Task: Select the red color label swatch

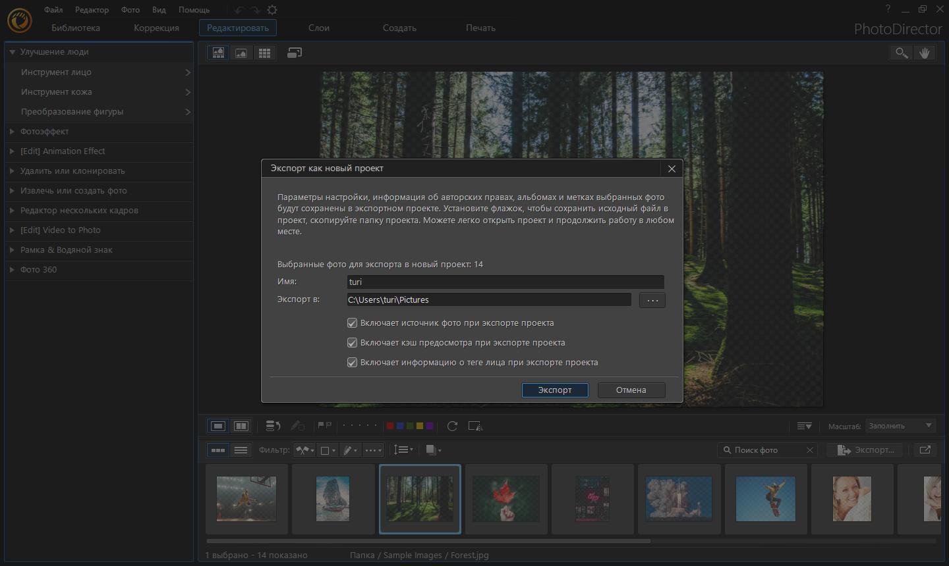Action: point(390,426)
